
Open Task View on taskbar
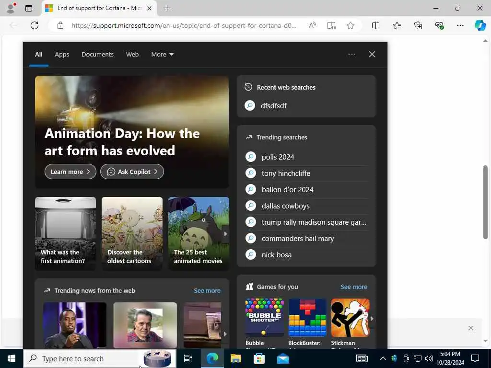(x=187, y=358)
